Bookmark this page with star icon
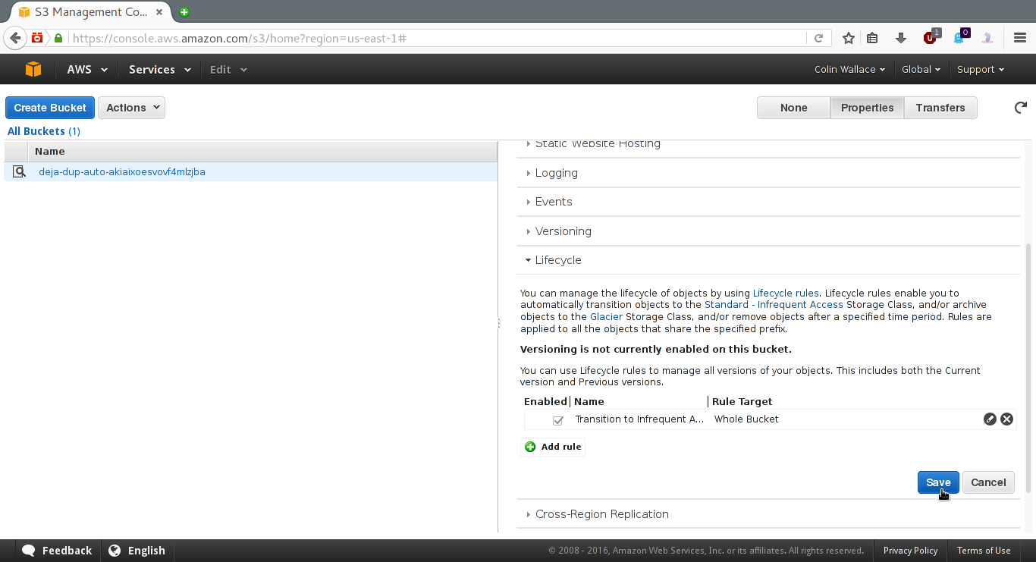 (x=849, y=38)
